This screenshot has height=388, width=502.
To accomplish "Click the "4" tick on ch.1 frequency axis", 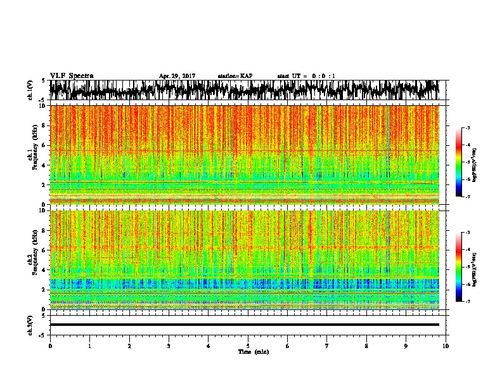I will coord(44,165).
